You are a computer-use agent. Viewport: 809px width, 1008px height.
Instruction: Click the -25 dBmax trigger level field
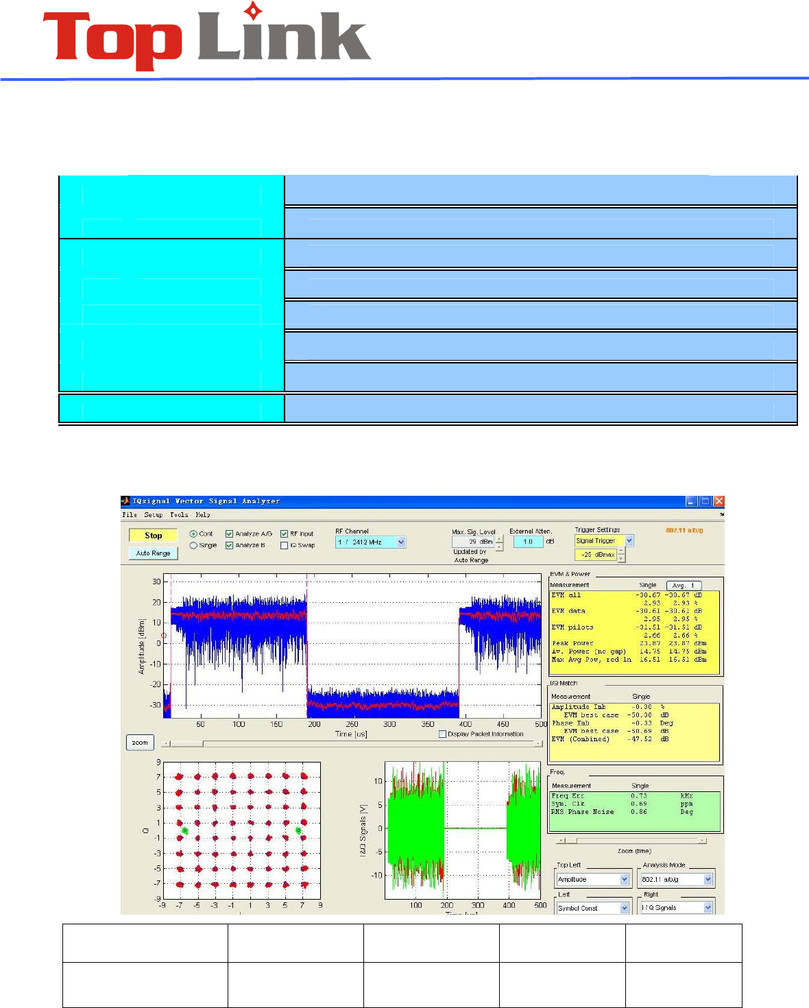click(x=596, y=554)
